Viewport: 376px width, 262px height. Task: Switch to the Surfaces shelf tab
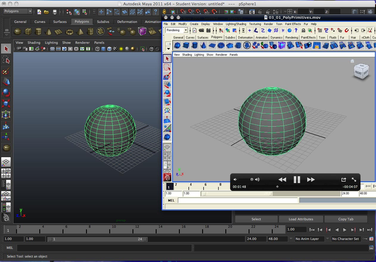pyautogui.click(x=60, y=21)
